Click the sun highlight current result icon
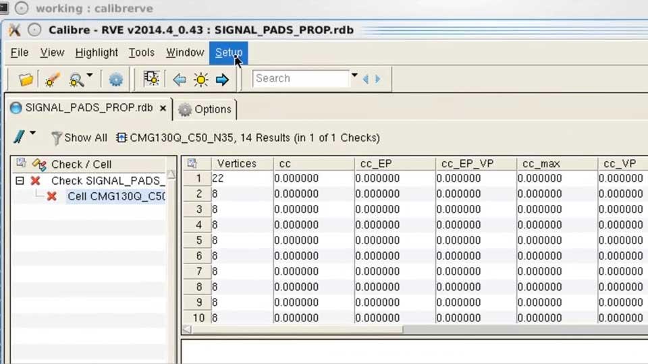The height and width of the screenshot is (364, 648). click(201, 80)
